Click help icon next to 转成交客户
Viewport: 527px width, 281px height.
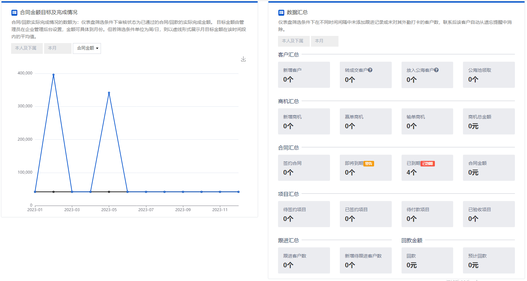370,70
